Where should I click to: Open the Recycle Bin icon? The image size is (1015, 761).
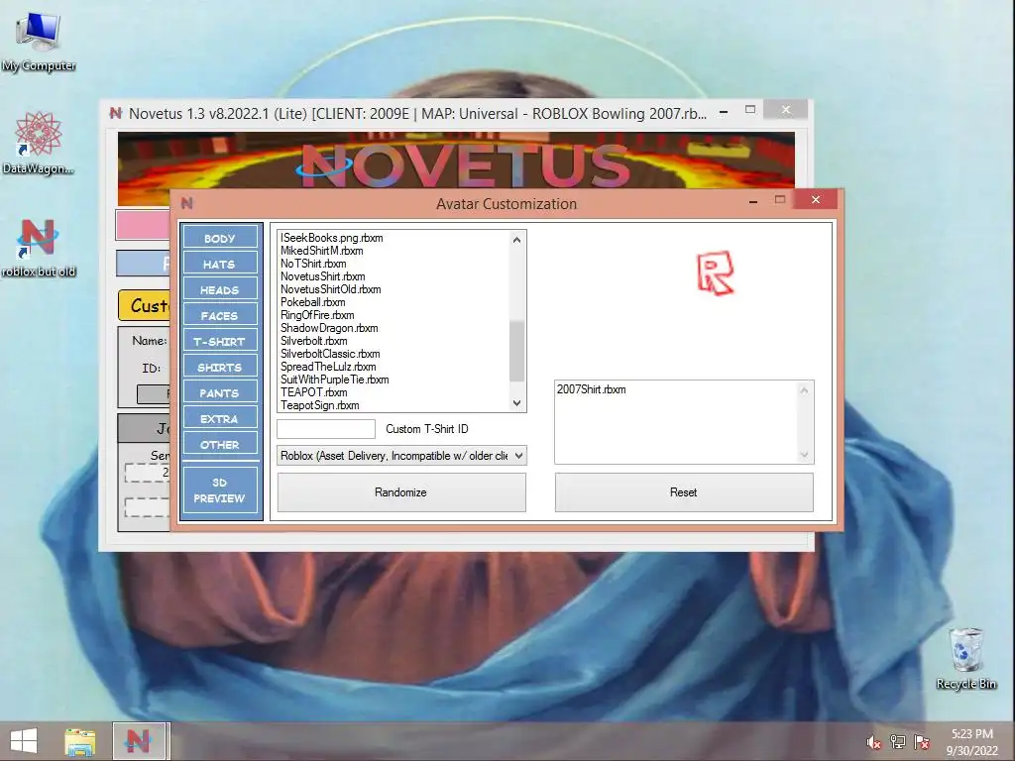coord(965,659)
